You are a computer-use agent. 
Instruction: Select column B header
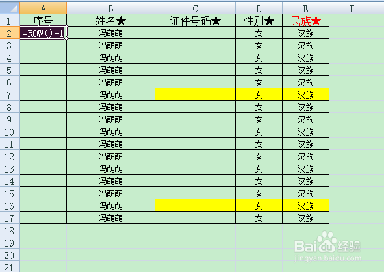[x=110, y=8]
